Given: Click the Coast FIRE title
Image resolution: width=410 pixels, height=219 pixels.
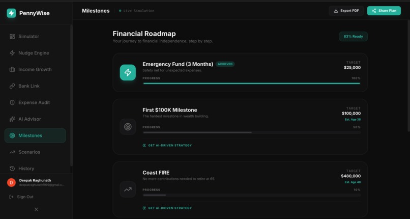Looking at the screenshot, I should pyautogui.click(x=156, y=173).
